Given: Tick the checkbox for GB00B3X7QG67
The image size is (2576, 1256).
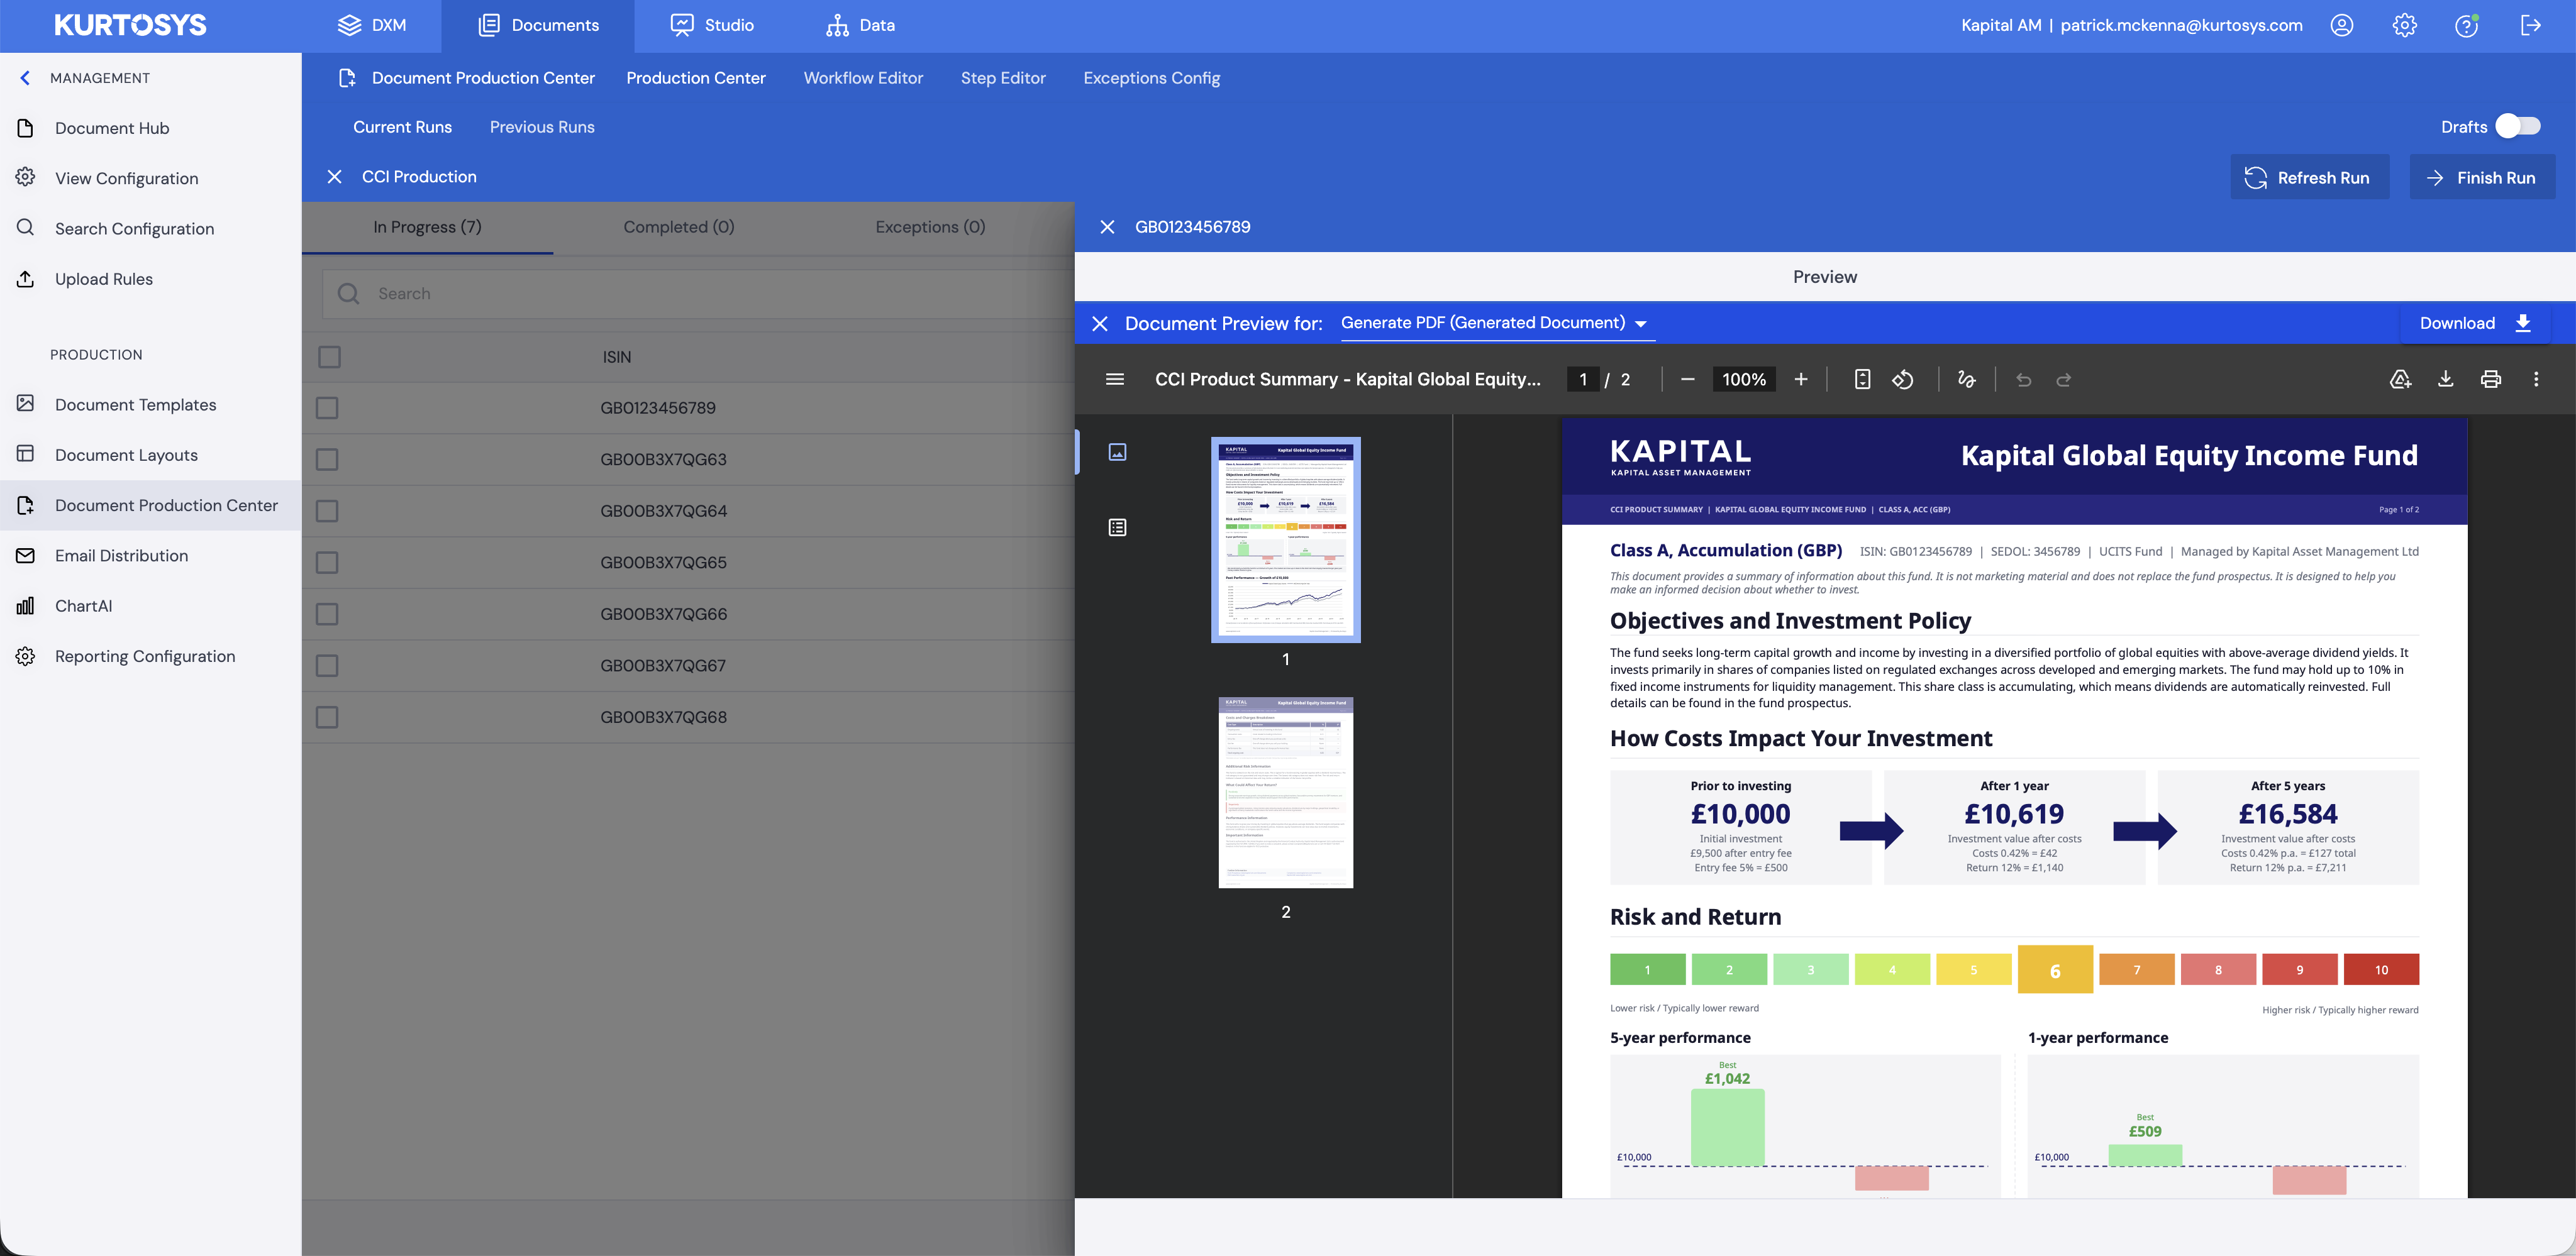Looking at the screenshot, I should [x=327, y=666].
